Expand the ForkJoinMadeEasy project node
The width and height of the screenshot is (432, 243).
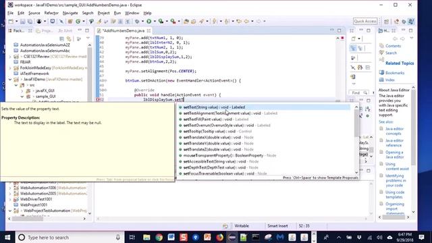pos(10,67)
